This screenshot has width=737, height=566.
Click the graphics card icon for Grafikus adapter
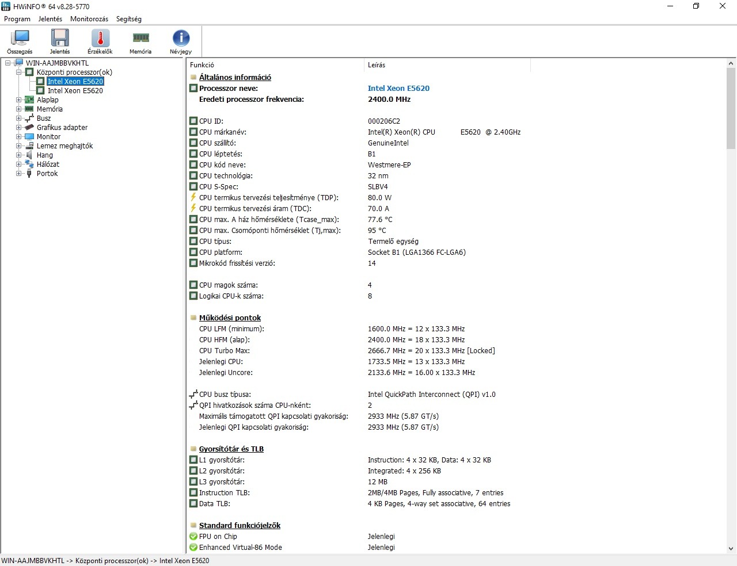point(29,127)
